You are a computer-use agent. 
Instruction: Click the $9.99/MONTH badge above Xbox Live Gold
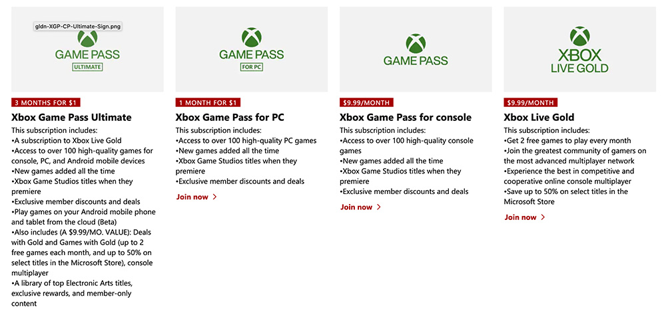click(x=531, y=102)
